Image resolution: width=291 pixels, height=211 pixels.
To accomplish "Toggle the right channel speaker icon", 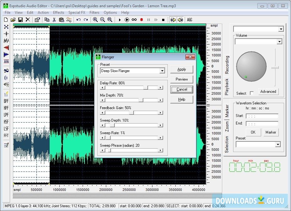I will [x=180, y=20].
